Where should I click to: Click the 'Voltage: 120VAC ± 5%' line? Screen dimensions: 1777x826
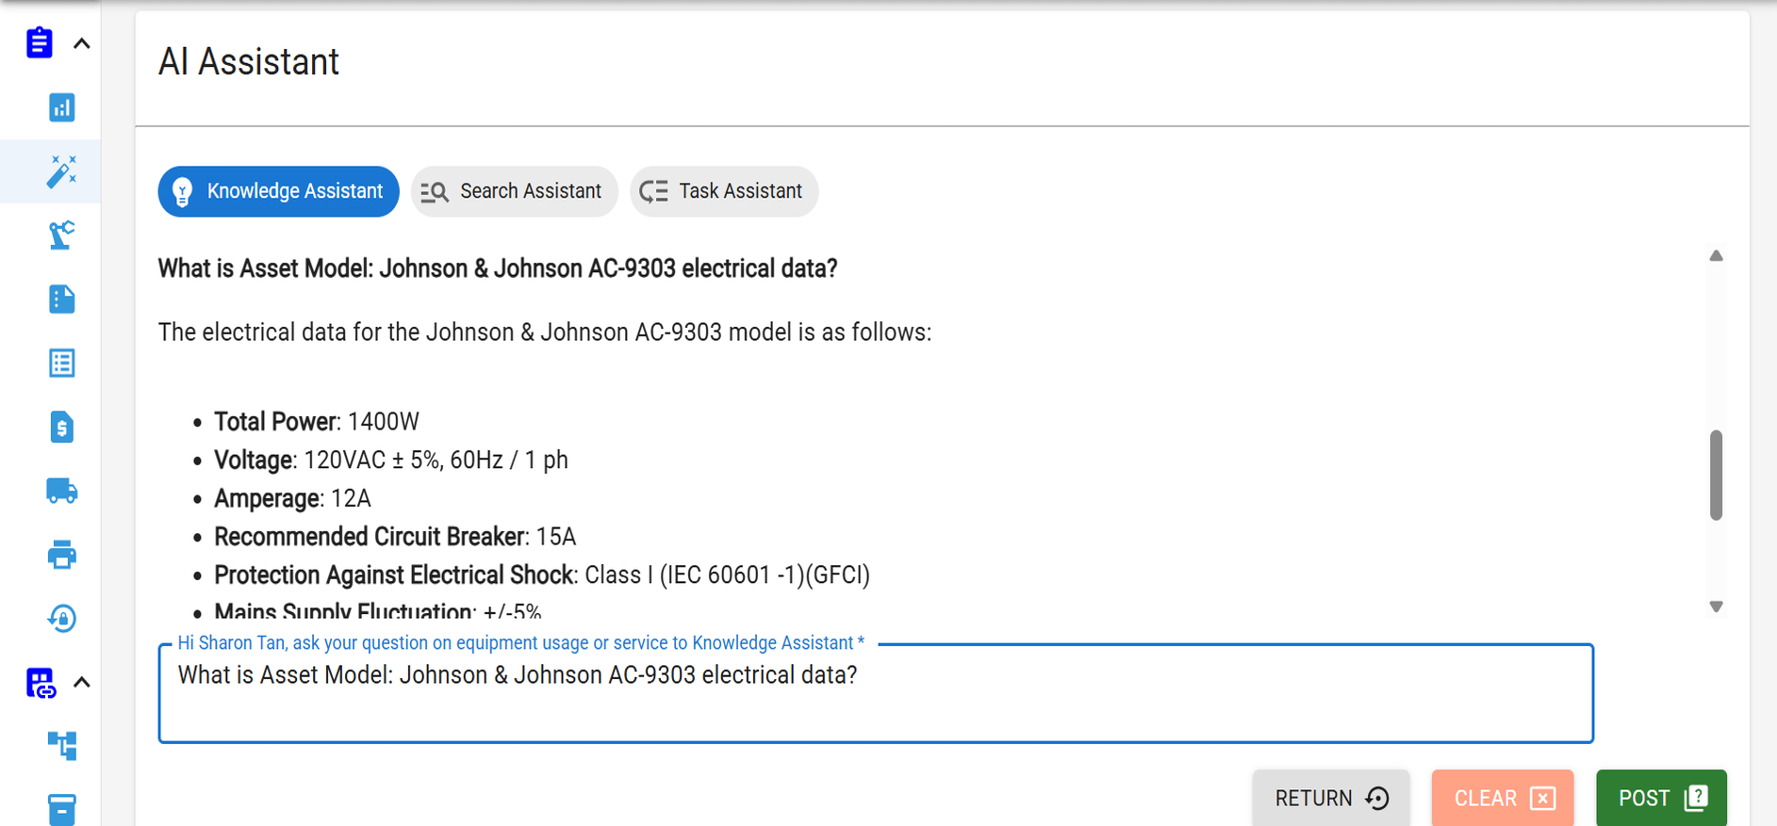tap(391, 461)
